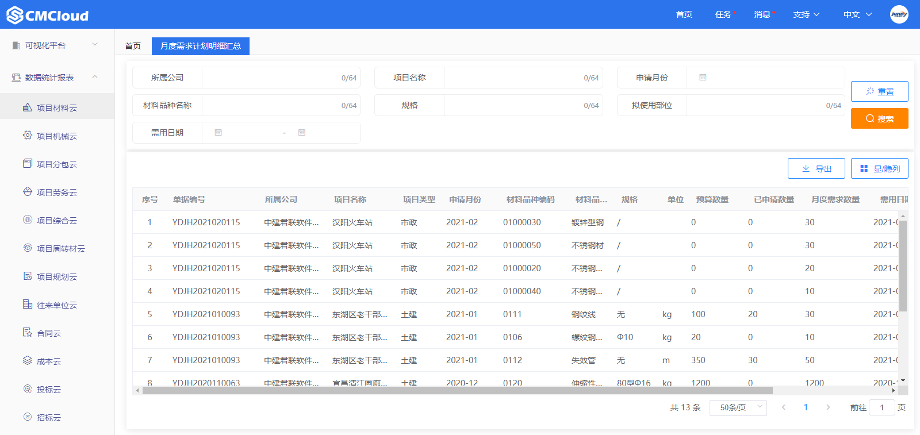Screen dimensions: 920x435
Task: Click 成本云 layers icon
Action: (x=28, y=361)
